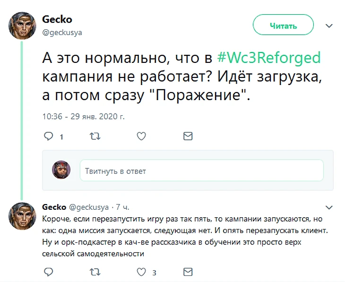Open the @geckusya handle under header name
345x282 pixels.
[62, 32]
